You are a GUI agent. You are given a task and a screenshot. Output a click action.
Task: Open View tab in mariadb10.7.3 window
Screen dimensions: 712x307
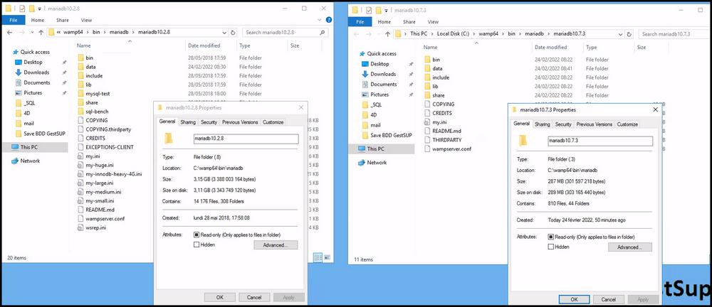[433, 22]
